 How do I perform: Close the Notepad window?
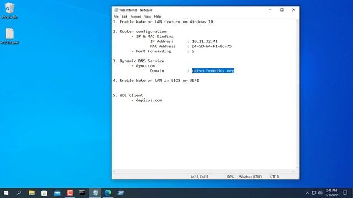click(293, 10)
